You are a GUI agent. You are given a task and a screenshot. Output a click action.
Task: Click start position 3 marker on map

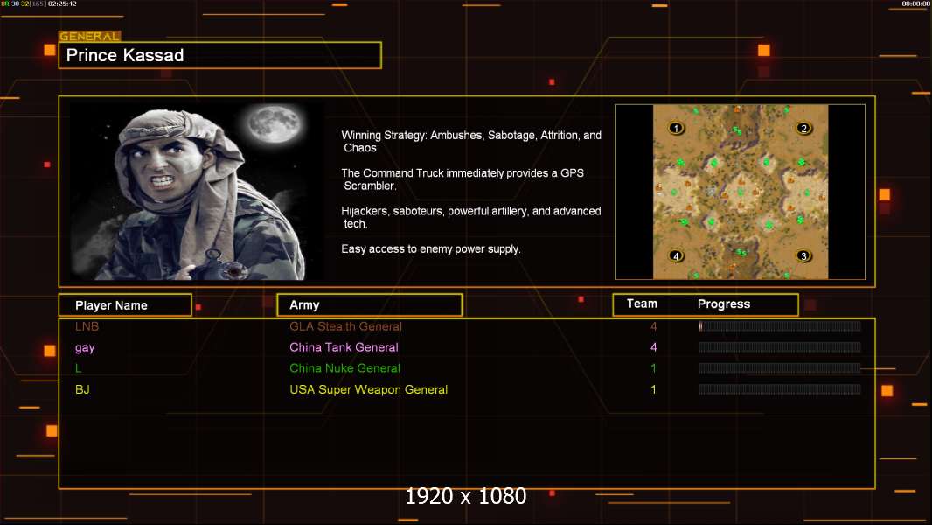tap(803, 255)
